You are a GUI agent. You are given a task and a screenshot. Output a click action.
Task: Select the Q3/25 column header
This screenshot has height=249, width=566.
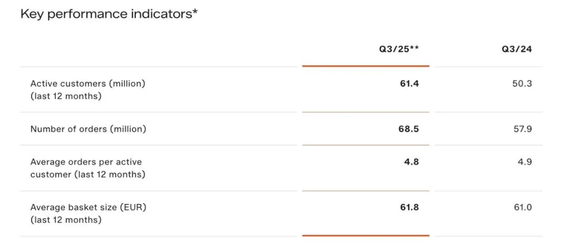click(x=399, y=50)
